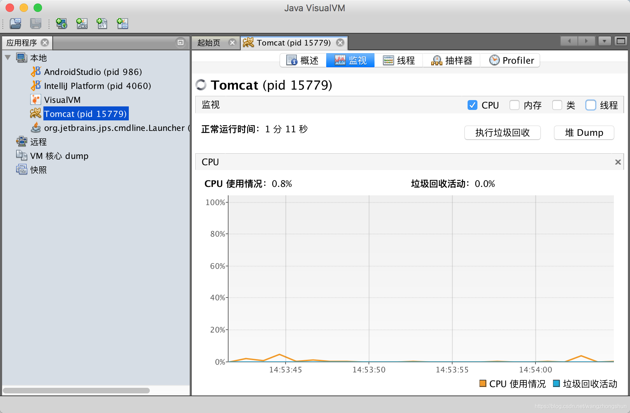Click the applications panel horizontal scrollbar

[x=76, y=390]
